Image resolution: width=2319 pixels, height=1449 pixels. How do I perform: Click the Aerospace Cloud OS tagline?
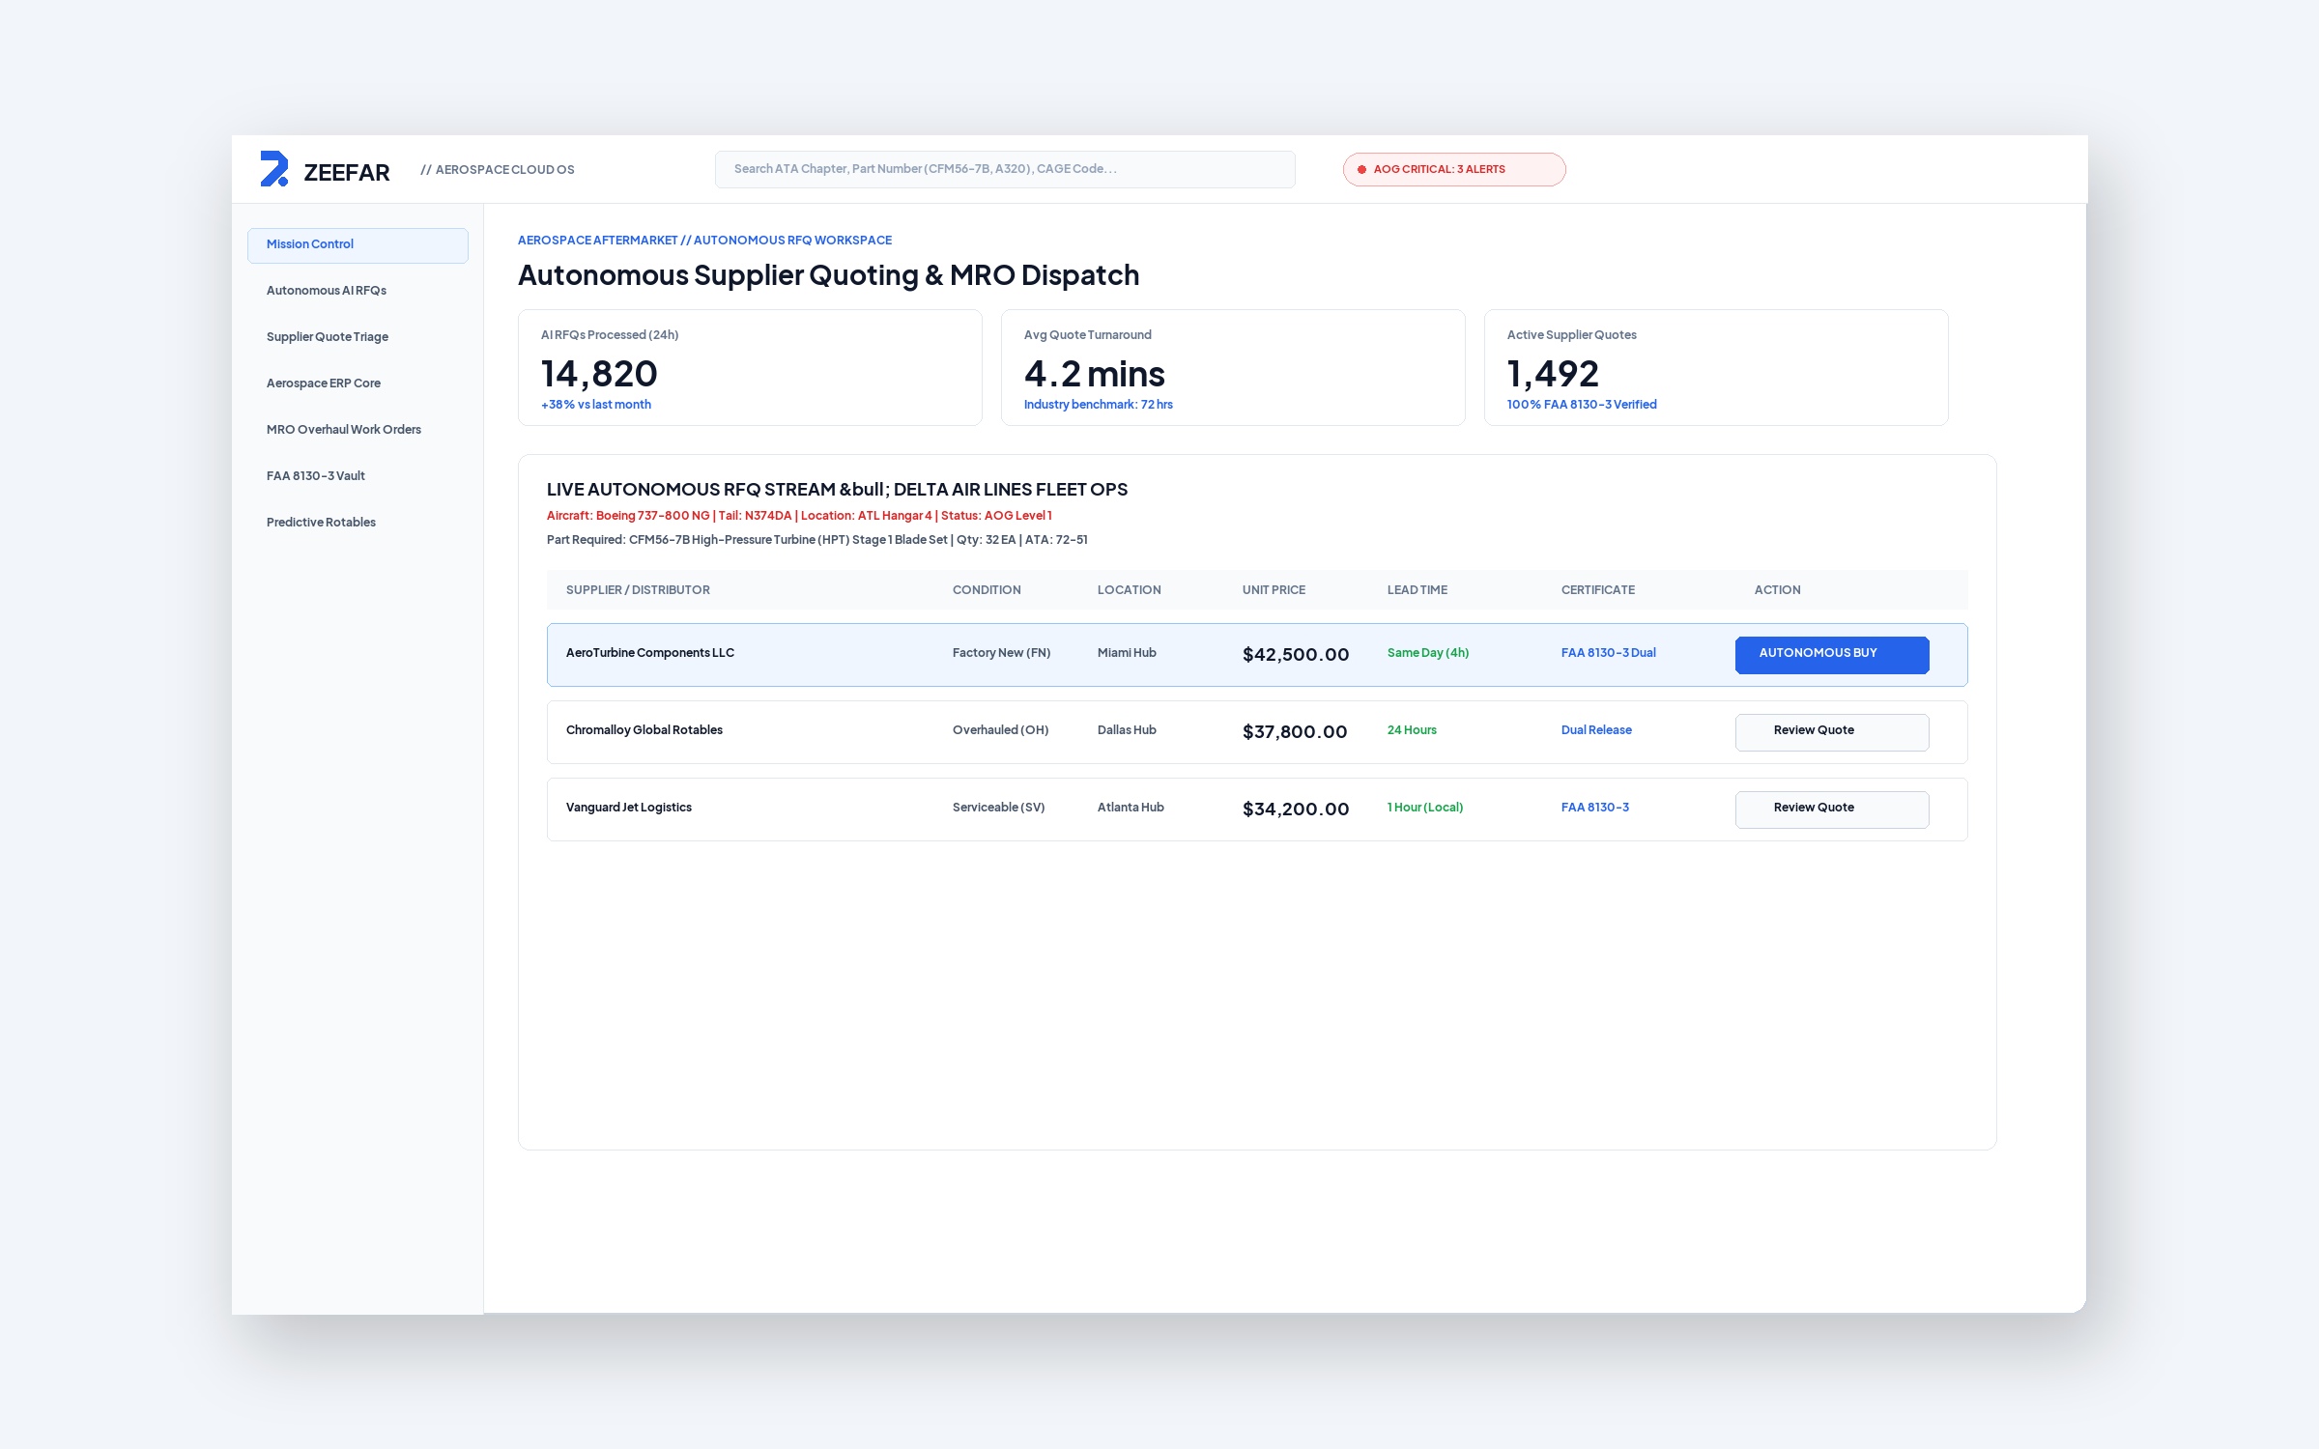[x=498, y=170]
